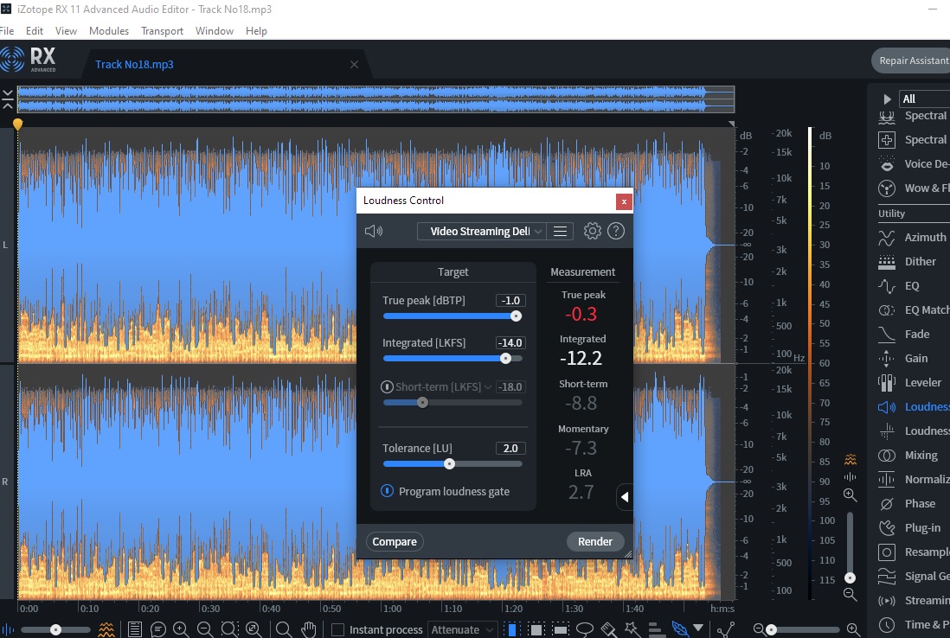Select the Frequency selection tool

[x=561, y=629]
